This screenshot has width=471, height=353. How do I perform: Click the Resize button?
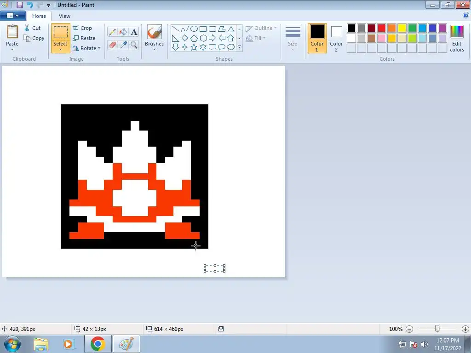[84, 38]
